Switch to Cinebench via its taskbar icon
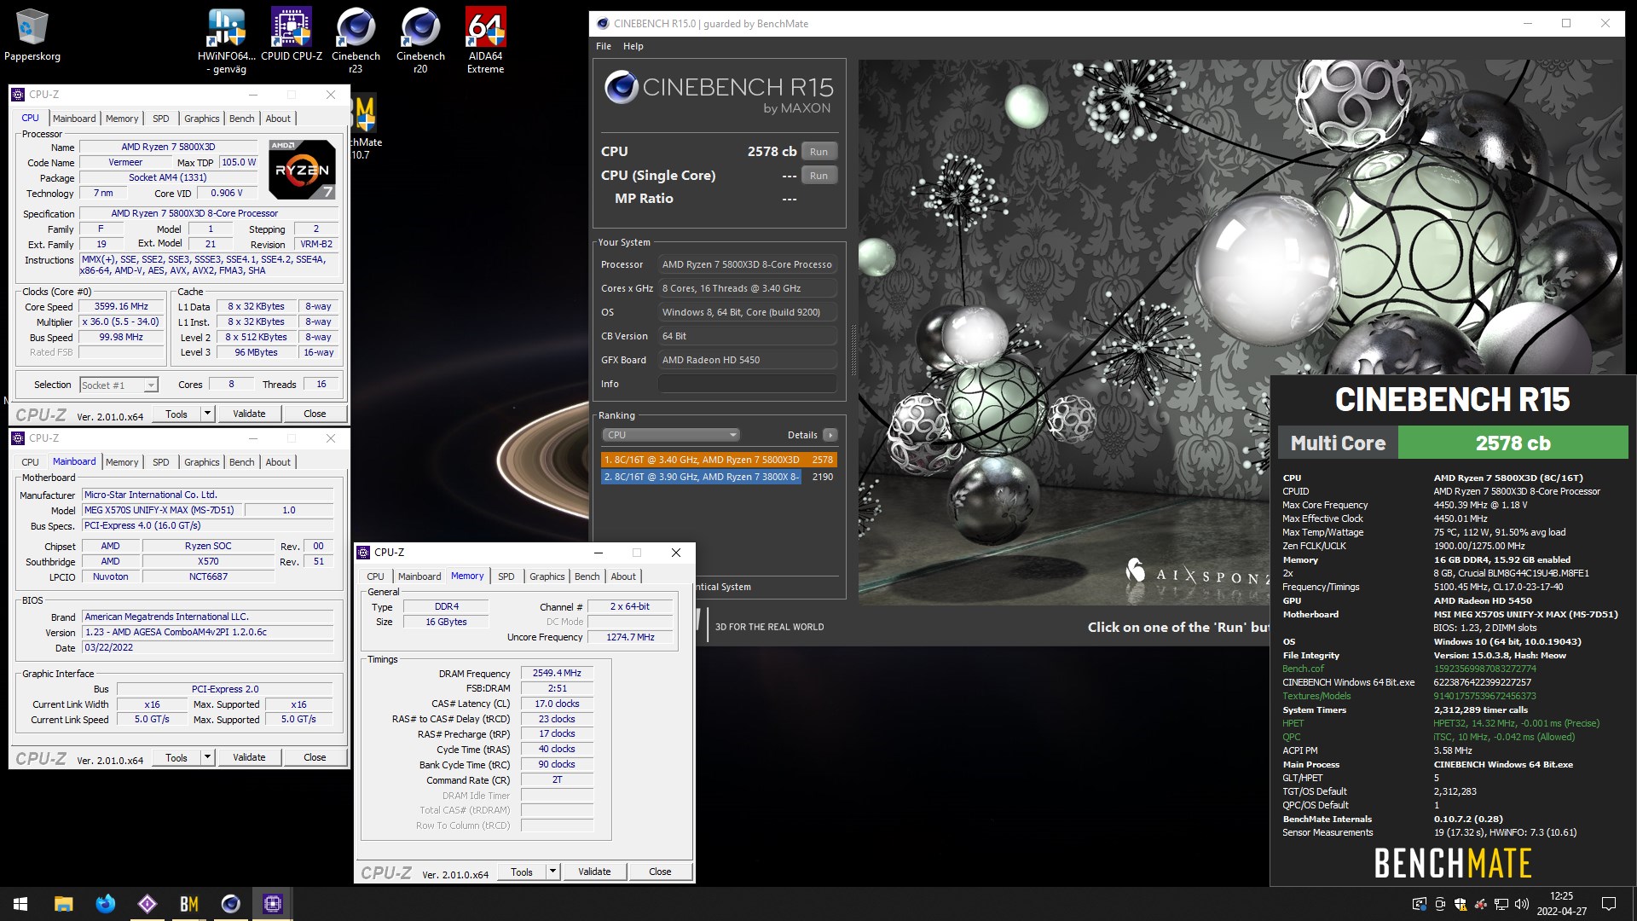1637x921 pixels. [230, 904]
